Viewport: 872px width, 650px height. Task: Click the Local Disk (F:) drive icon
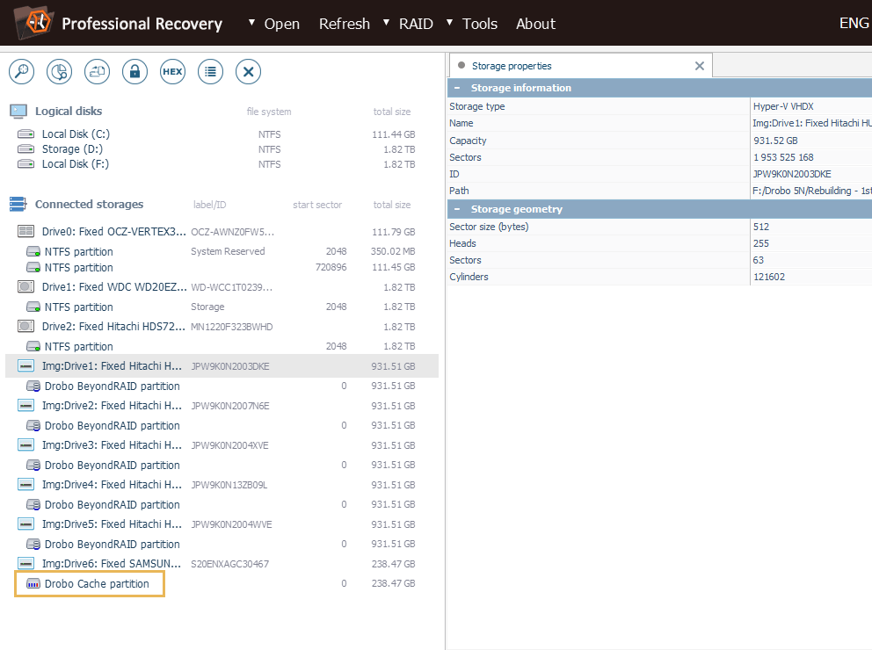pos(25,164)
